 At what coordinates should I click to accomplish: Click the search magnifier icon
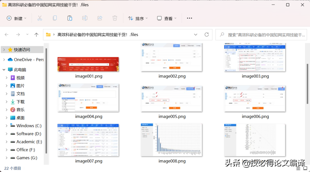point(222,34)
